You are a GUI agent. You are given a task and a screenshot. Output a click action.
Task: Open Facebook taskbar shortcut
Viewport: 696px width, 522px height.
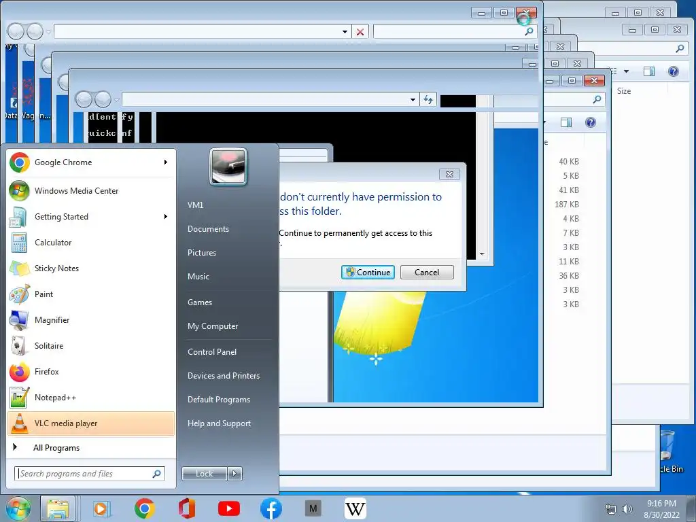271,508
